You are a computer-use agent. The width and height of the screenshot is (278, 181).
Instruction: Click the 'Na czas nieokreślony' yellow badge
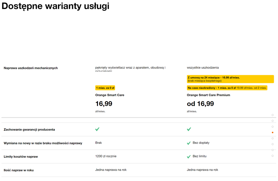[x=227, y=88]
